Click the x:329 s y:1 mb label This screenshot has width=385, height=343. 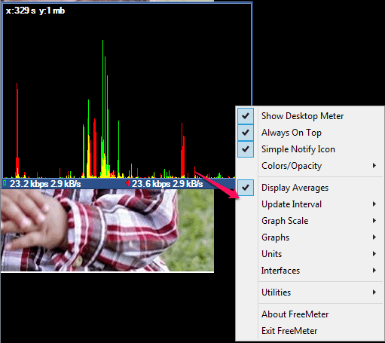pos(35,11)
